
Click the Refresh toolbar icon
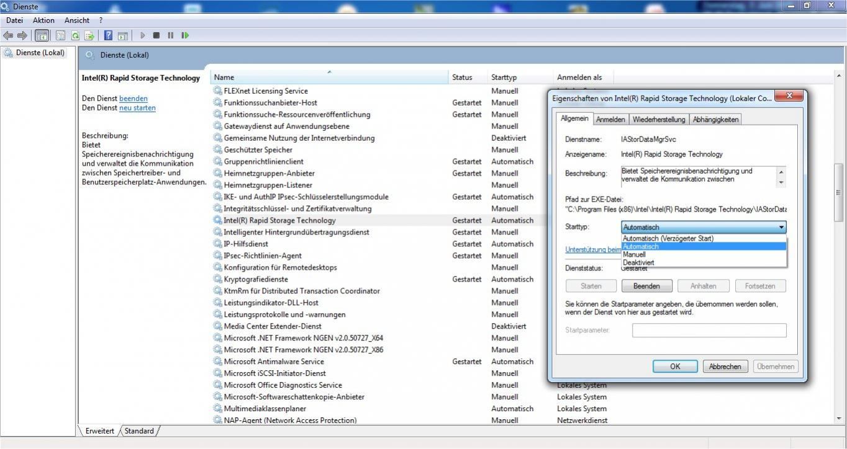point(75,35)
